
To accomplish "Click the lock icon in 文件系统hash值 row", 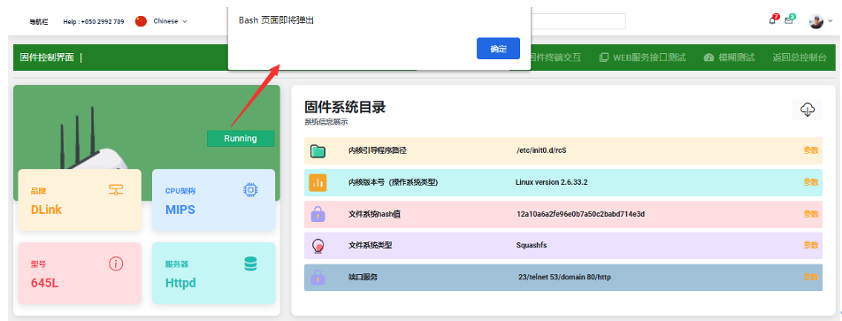I will (318, 214).
